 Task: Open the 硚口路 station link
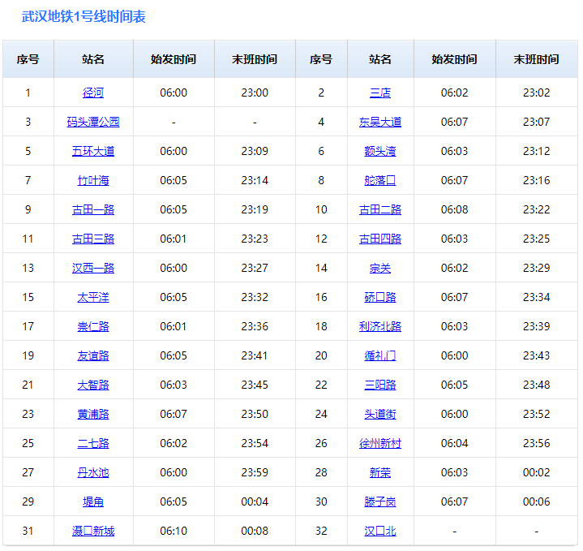point(380,297)
